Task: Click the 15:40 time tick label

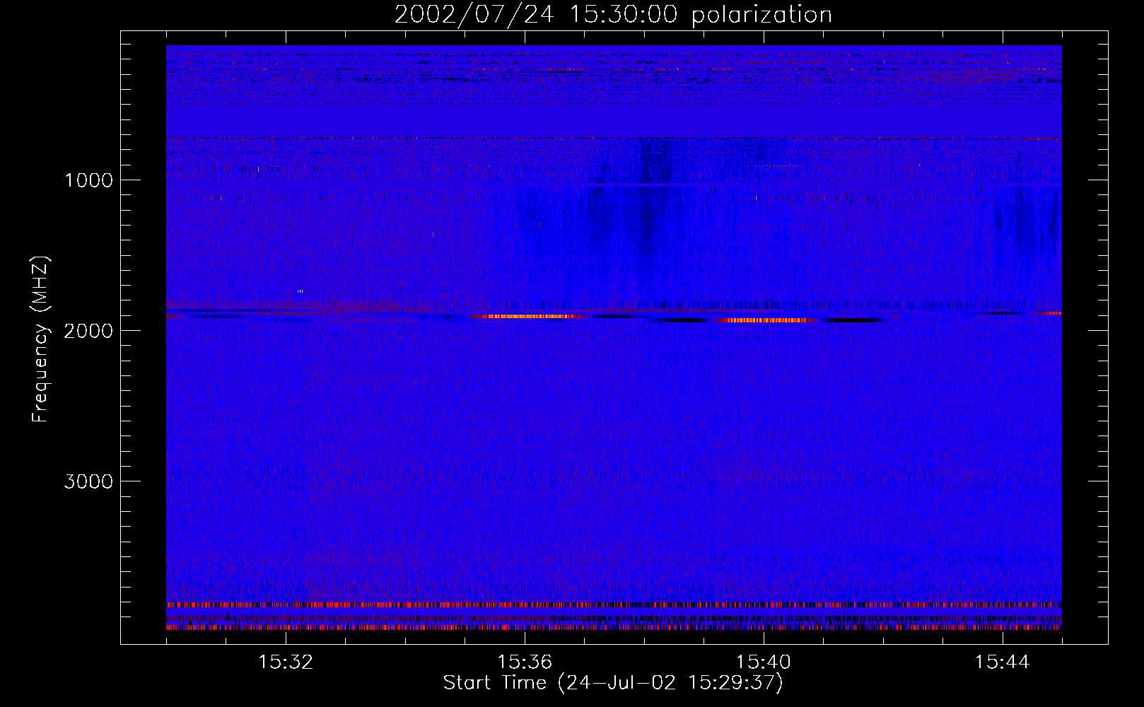Action: [x=764, y=662]
